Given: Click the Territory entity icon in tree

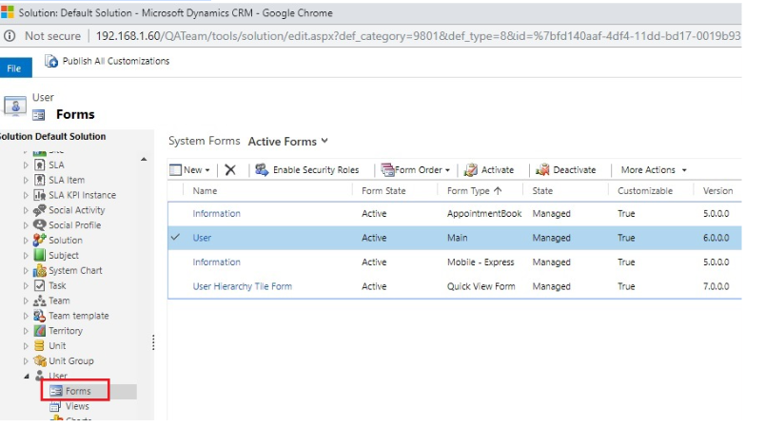Looking at the screenshot, I should pyautogui.click(x=40, y=331).
